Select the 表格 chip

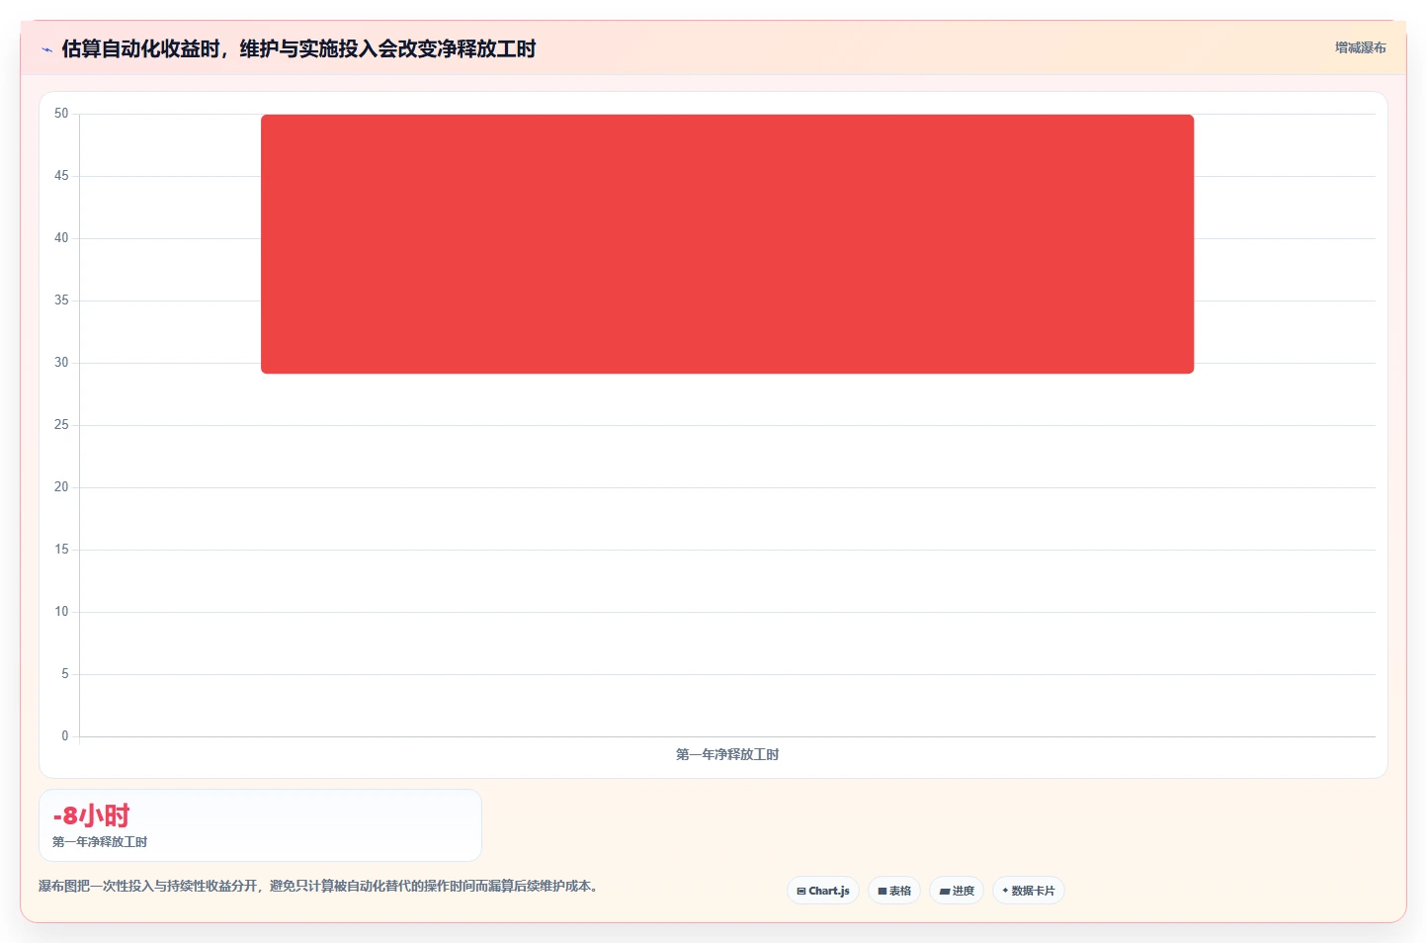894,891
